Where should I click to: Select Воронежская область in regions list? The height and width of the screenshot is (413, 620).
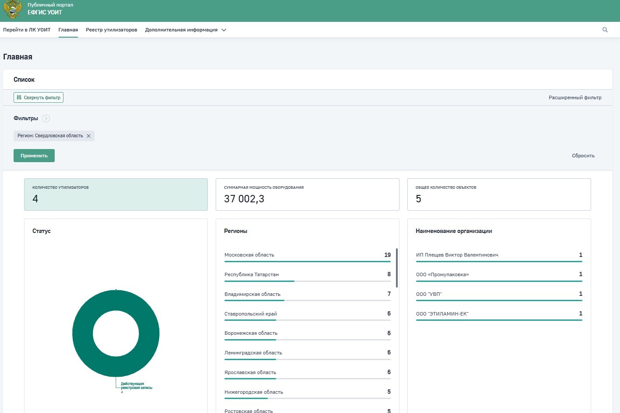[x=308, y=334]
